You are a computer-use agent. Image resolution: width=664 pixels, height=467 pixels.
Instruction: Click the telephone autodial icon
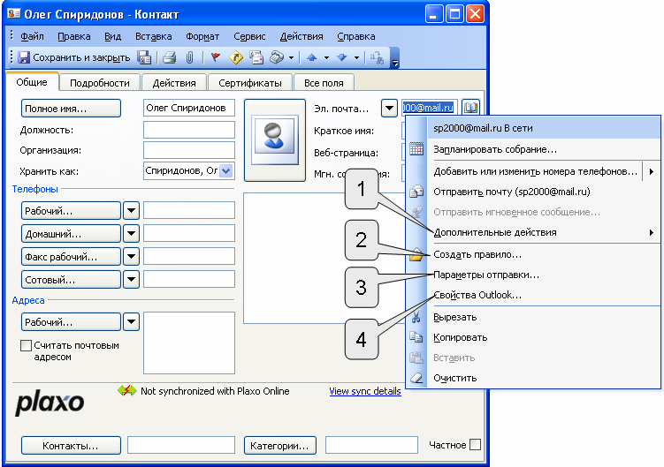tap(277, 57)
